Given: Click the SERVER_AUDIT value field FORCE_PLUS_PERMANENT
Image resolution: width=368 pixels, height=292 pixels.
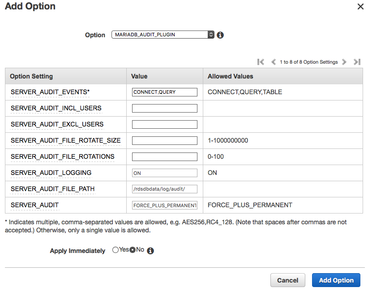Looking at the screenshot, I should pos(164,205).
